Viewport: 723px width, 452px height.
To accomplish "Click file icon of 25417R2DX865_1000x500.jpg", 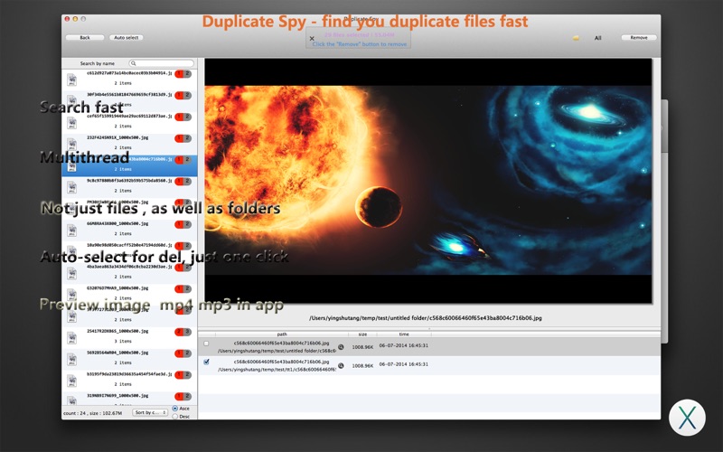I will [72, 337].
